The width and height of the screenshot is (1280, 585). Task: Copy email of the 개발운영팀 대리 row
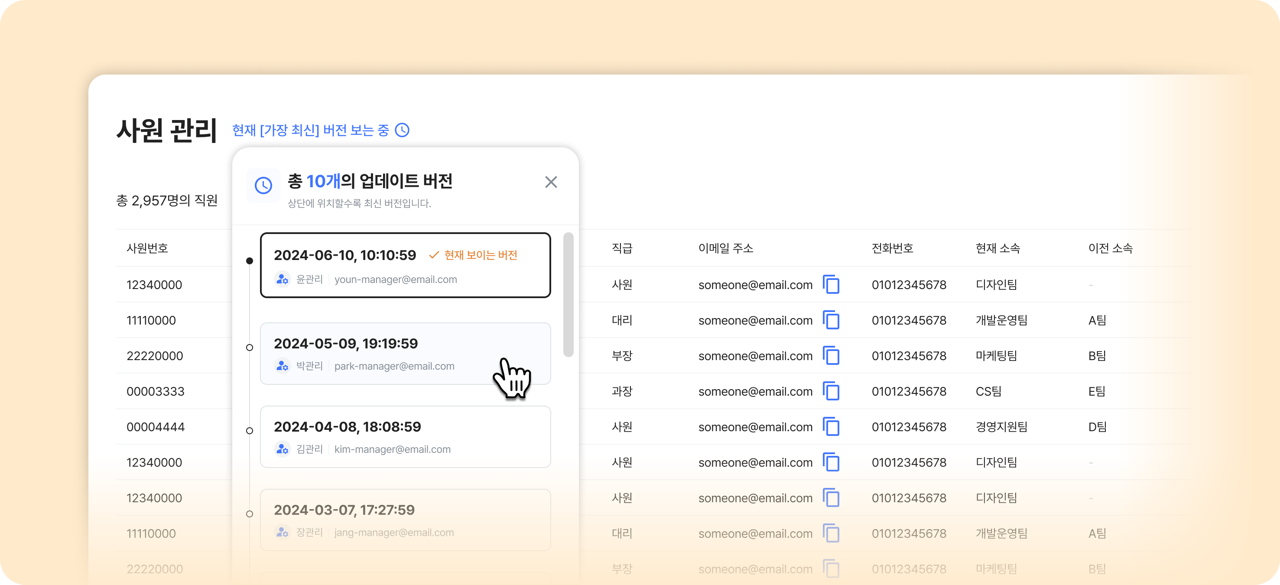click(831, 320)
